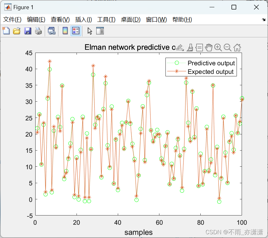Select the Zoom In magnifier on the axes toolbar
This screenshot has width=268, height=238.
click(218, 48)
